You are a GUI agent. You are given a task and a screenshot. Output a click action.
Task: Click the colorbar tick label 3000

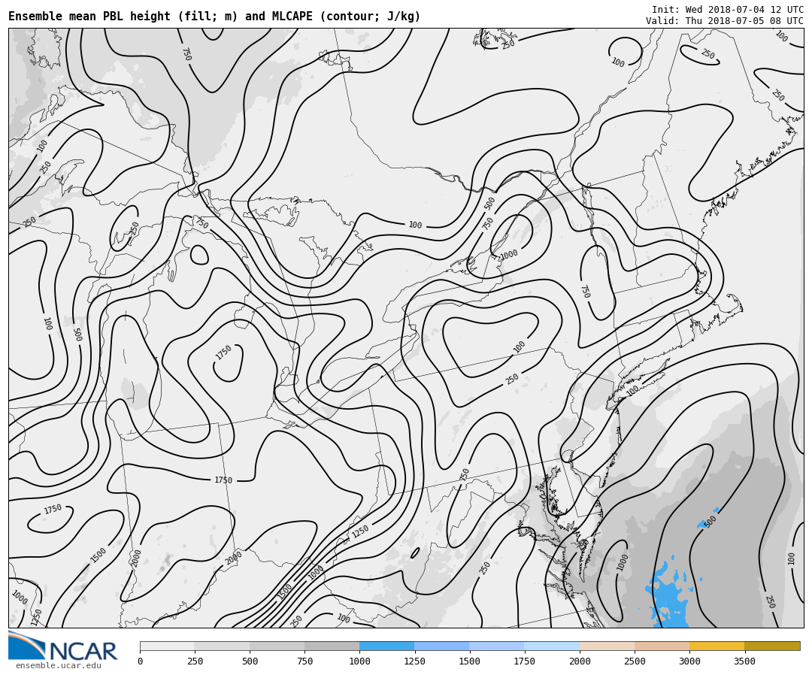point(689,661)
